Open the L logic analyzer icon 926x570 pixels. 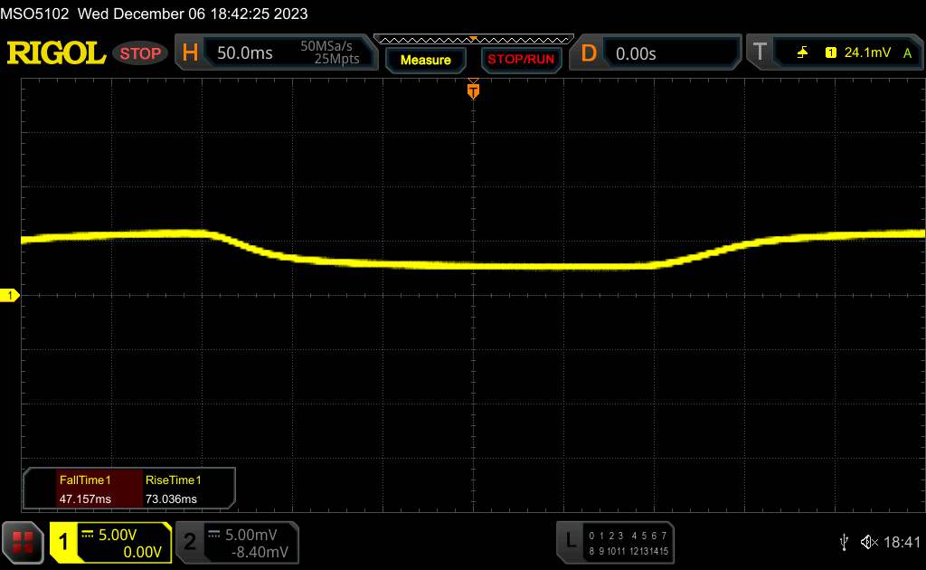coord(570,541)
